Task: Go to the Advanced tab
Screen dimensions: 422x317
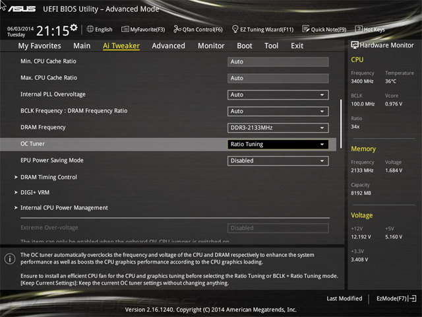Action: [x=169, y=46]
